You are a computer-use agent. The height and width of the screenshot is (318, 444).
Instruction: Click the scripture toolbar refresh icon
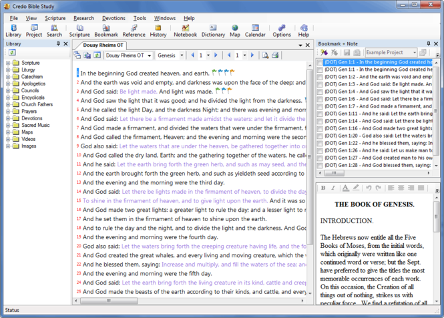[x=97, y=55]
